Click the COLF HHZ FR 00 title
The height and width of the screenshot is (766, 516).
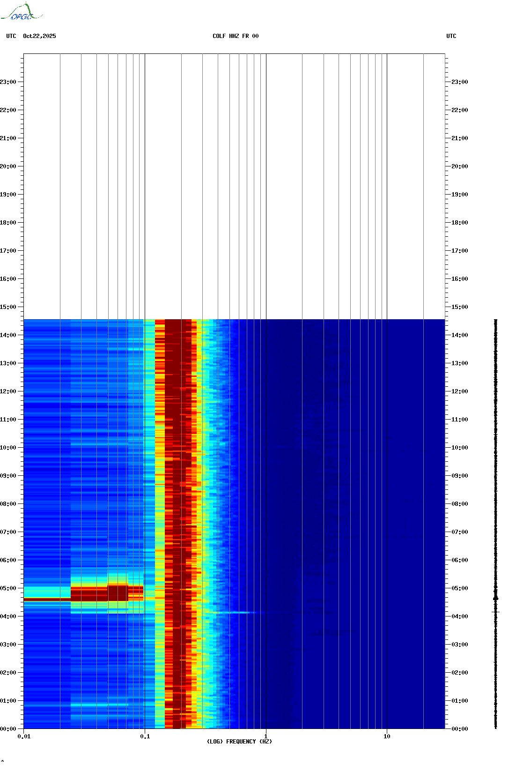(236, 36)
